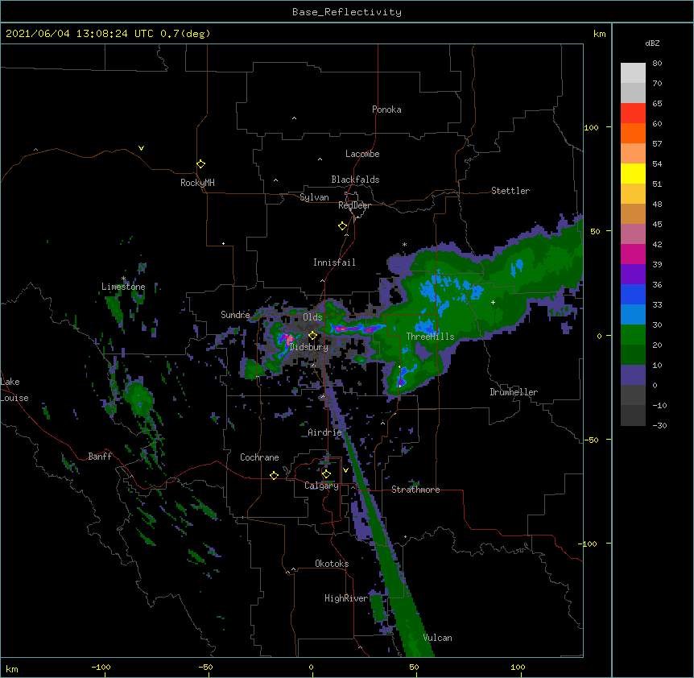This screenshot has height=678, width=694.
Task: Pick the lightest gray swatch at top of legend
Action: point(633,72)
